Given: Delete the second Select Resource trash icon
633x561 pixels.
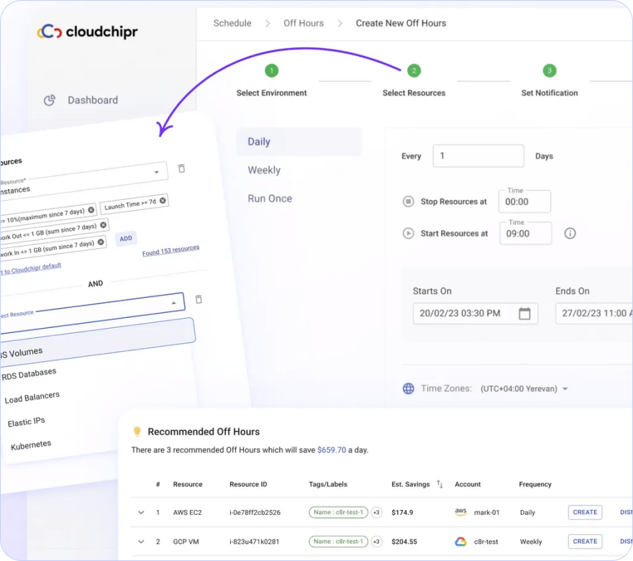Looking at the screenshot, I should tap(199, 299).
